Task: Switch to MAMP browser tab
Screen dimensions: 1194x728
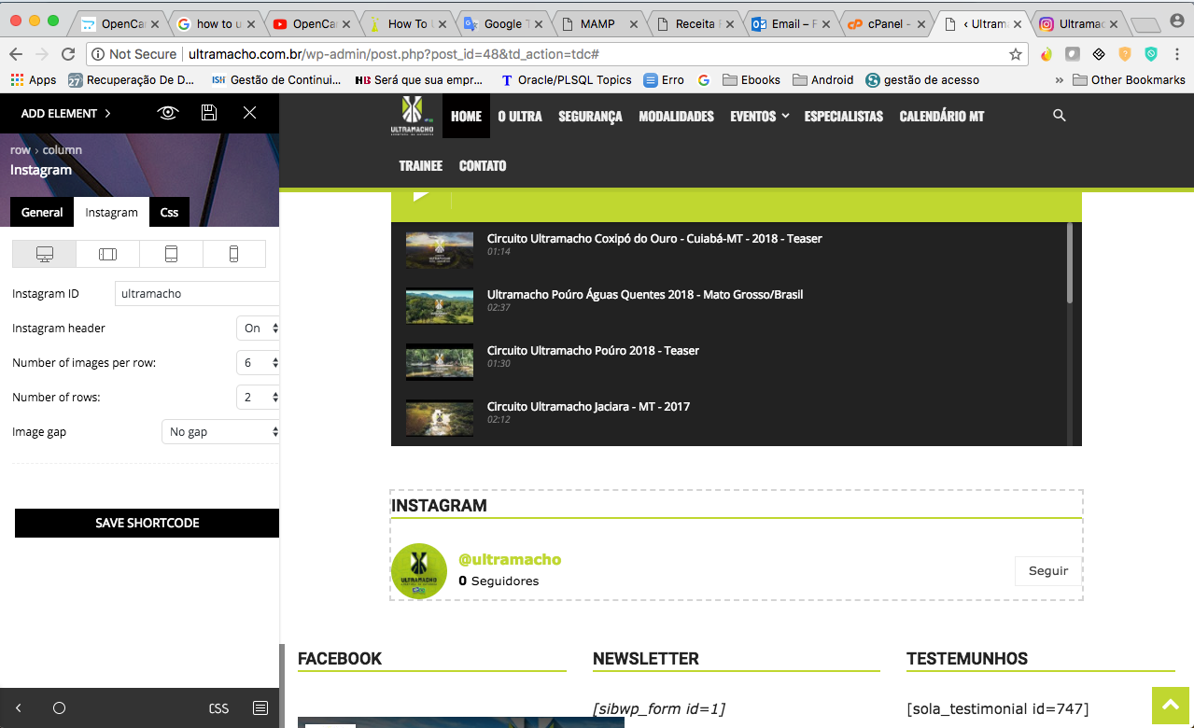Action: (x=599, y=23)
